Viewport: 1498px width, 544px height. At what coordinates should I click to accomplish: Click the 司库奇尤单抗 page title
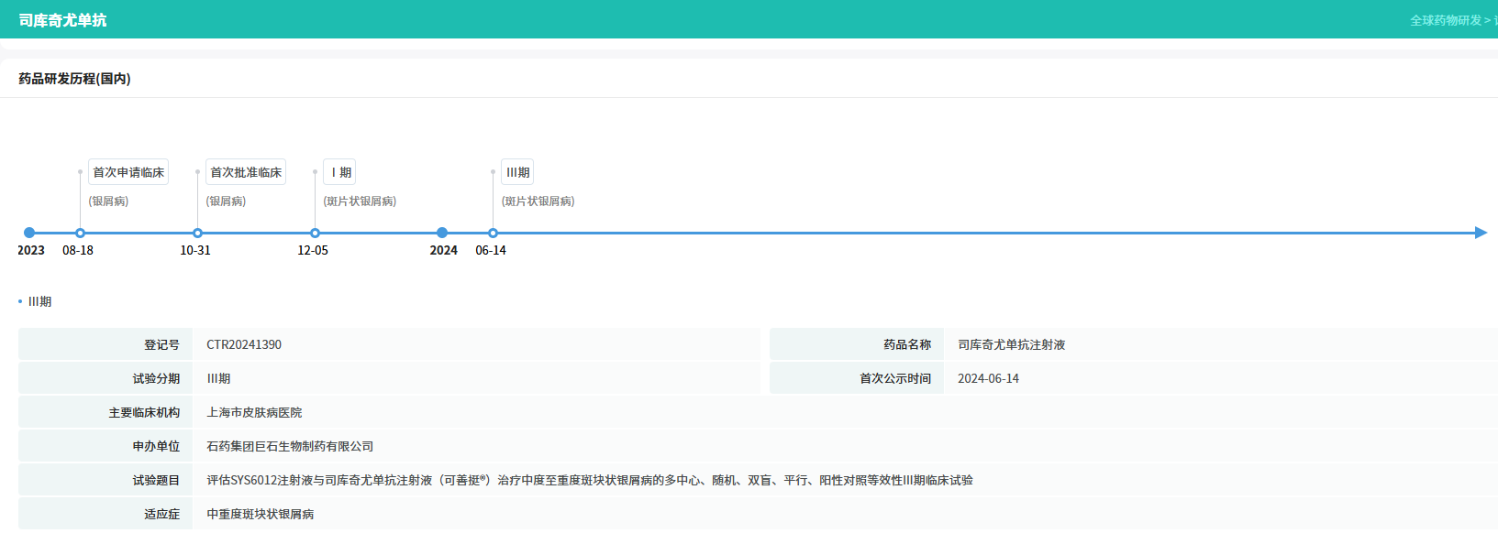point(62,20)
